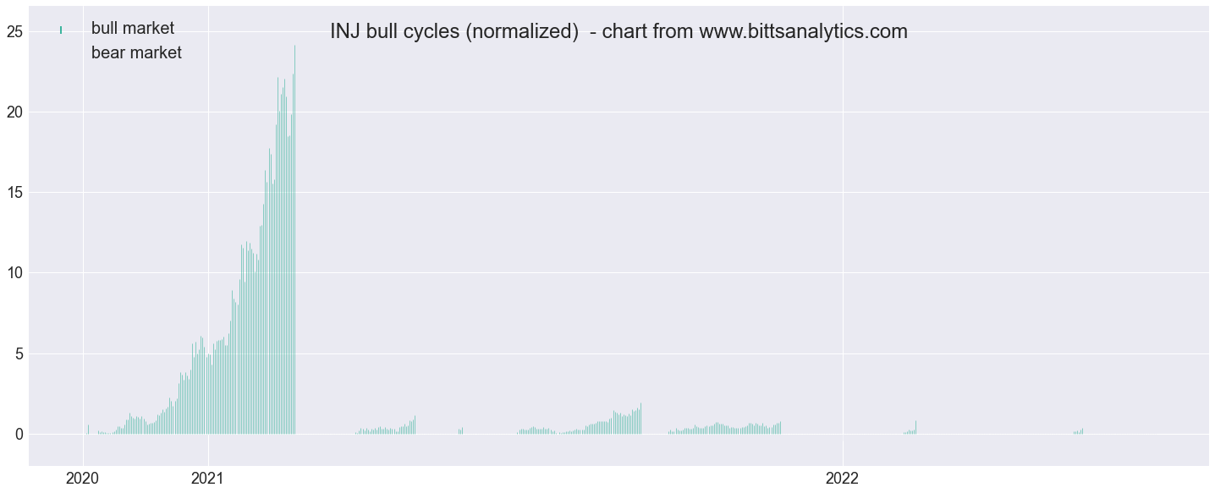
Task: Click the 0 y-axis tick label
Action: pos(19,434)
